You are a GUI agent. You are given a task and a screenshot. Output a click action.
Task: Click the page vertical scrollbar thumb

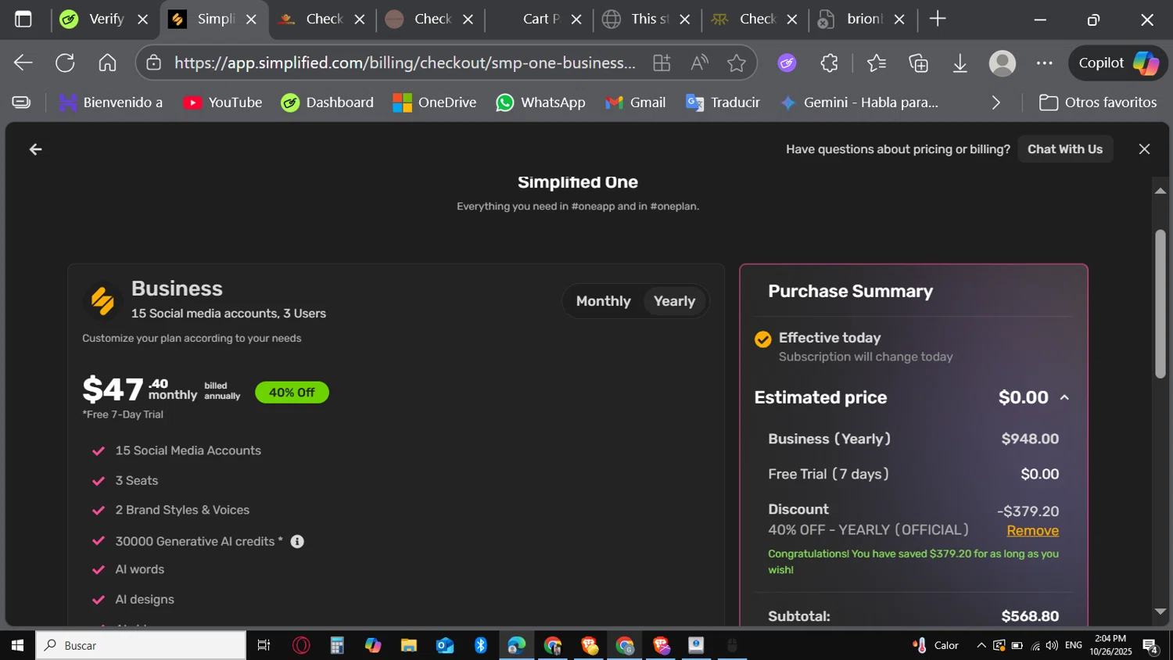(x=1160, y=304)
